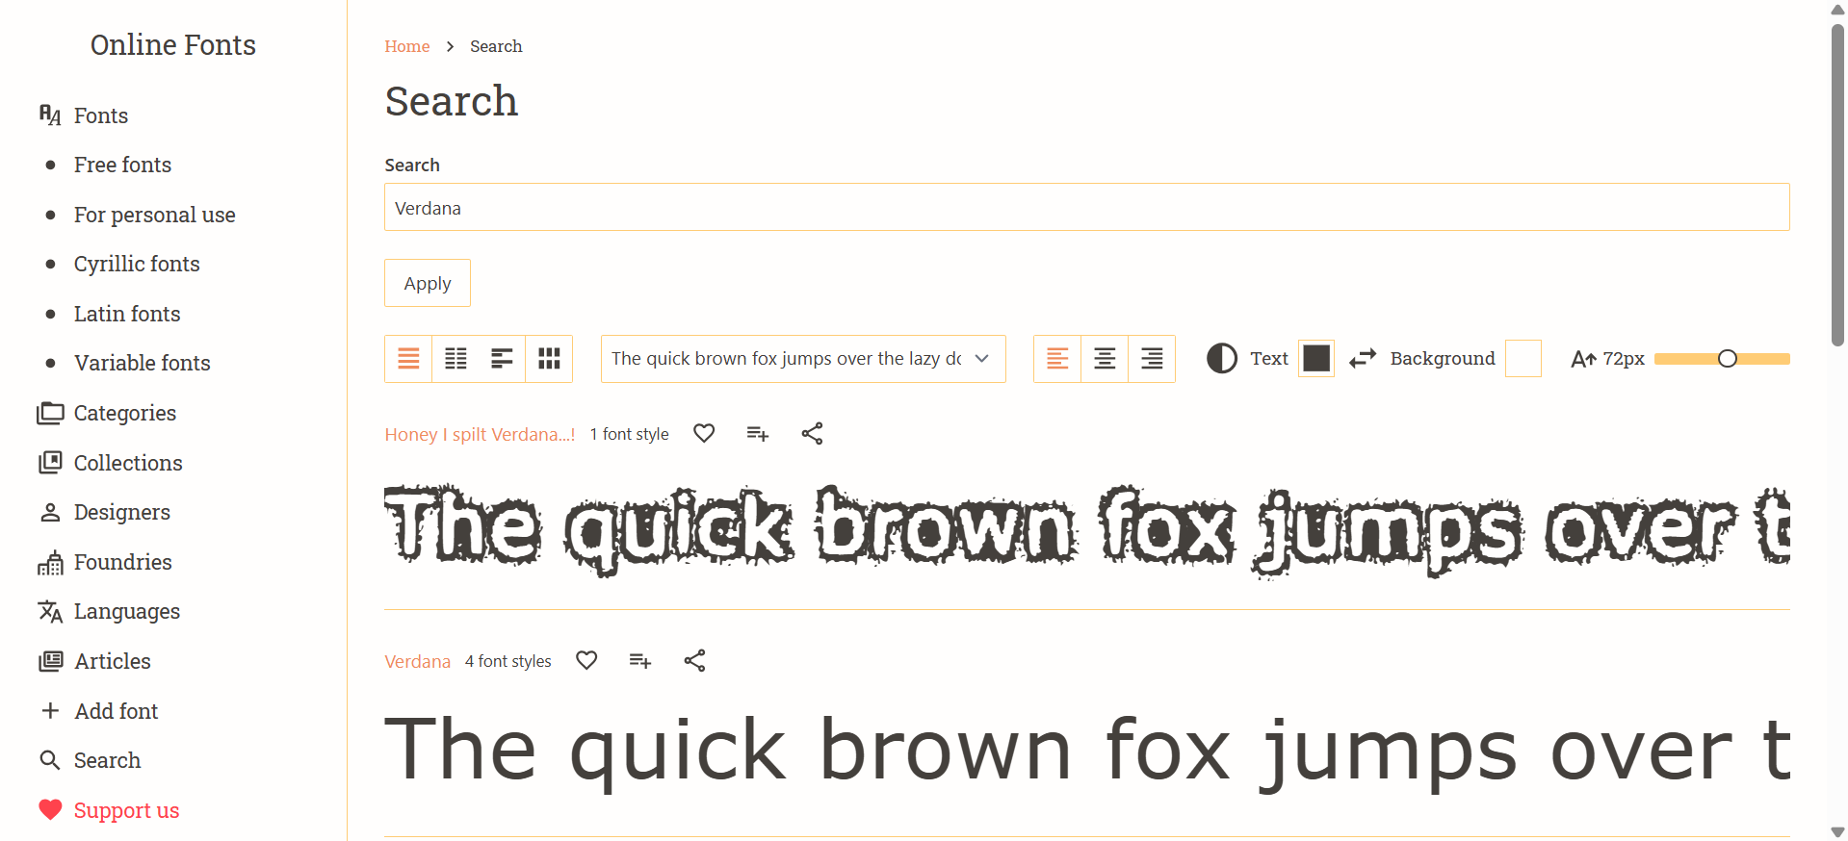
Task: Click the '4 font styles' text
Action: coord(508,661)
